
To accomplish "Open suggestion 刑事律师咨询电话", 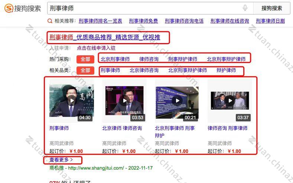I will [x=184, y=21].
